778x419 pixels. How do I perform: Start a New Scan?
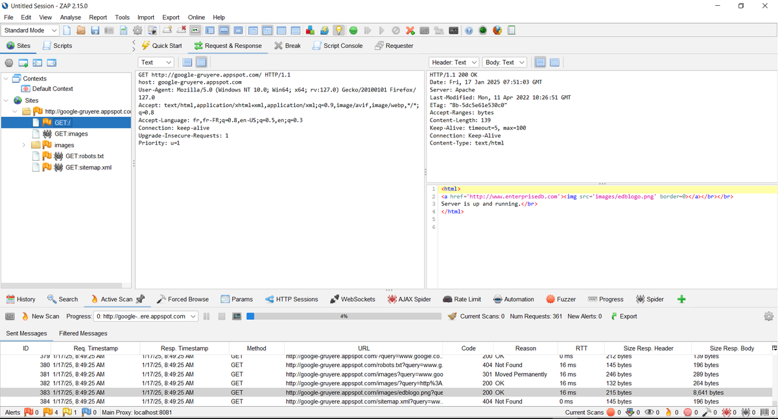[x=40, y=317]
